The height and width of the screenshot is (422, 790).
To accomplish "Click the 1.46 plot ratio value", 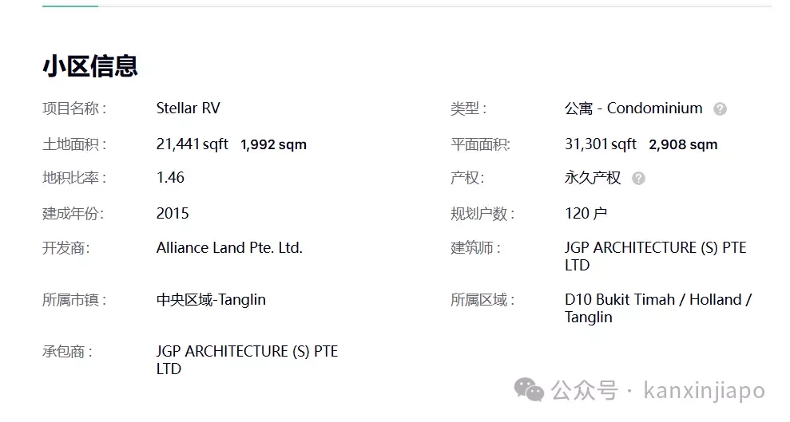I will coord(170,178).
